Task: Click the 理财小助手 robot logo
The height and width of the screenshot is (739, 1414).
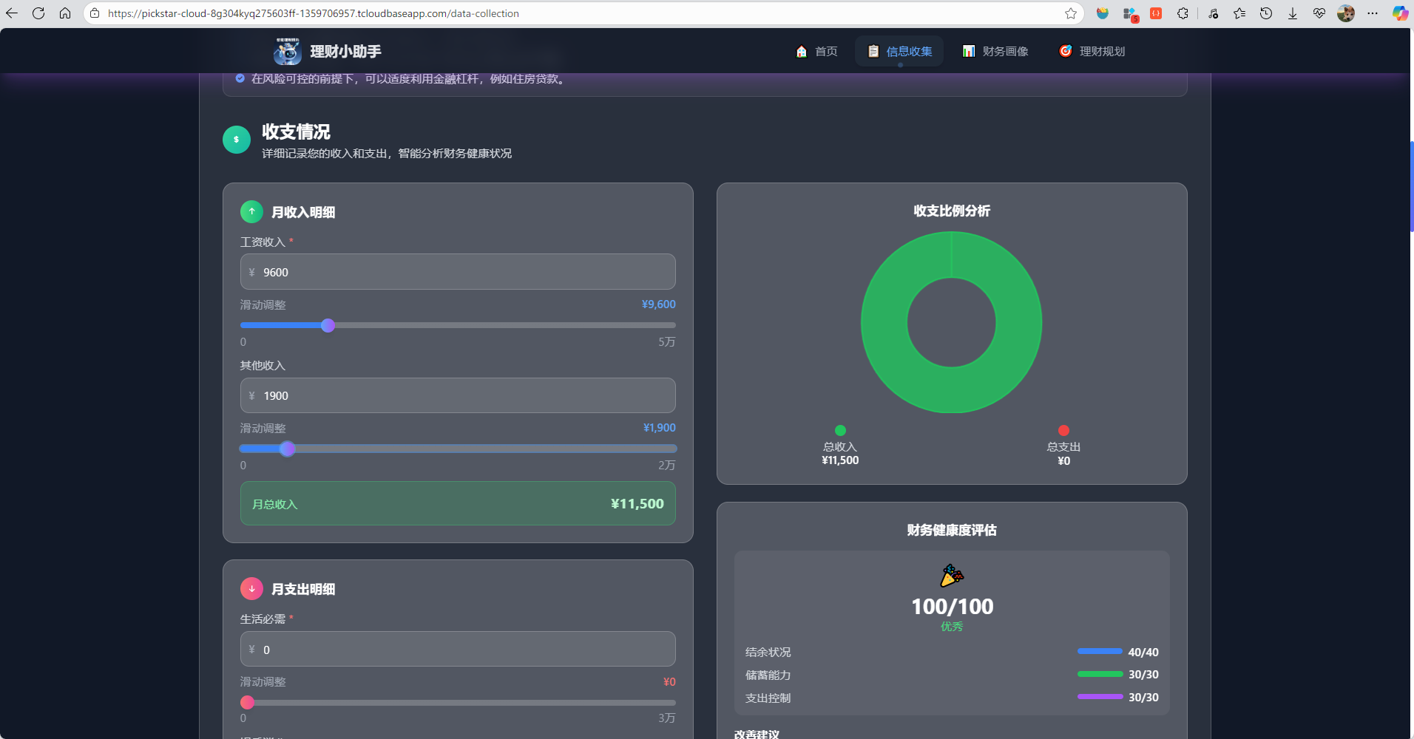Action: tap(287, 51)
